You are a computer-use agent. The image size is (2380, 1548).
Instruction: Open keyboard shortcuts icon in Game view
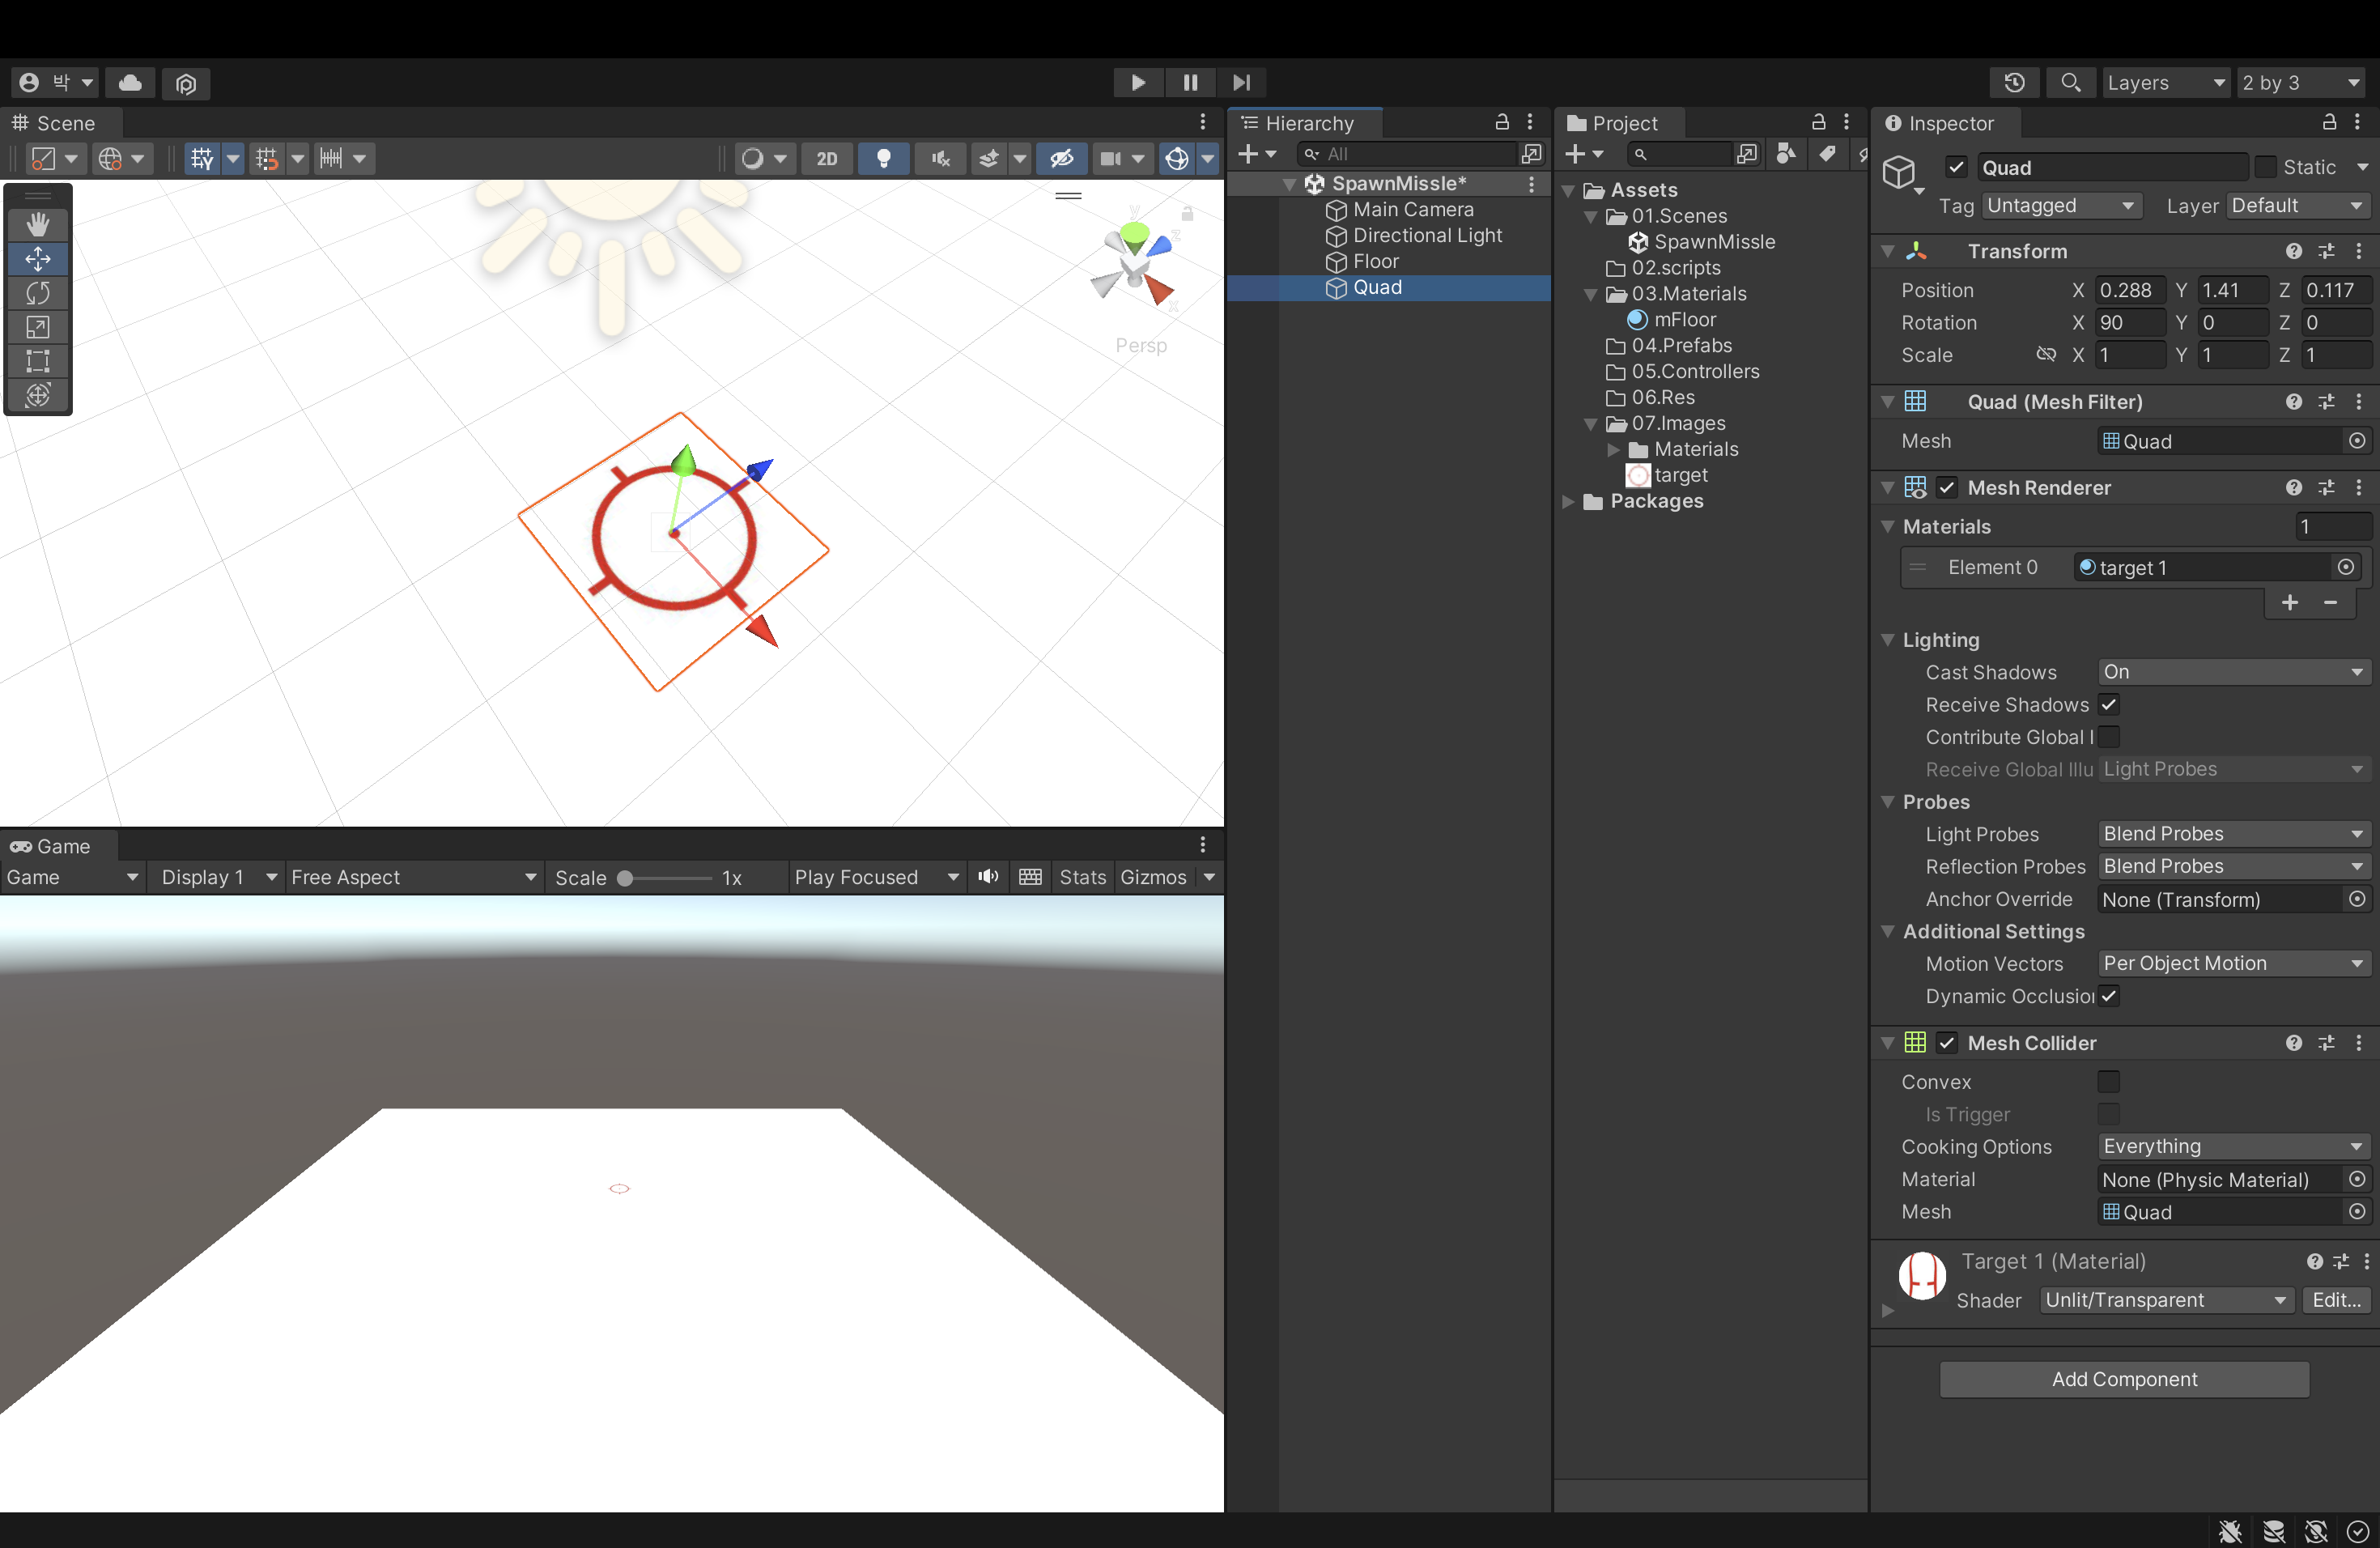pos(1030,877)
